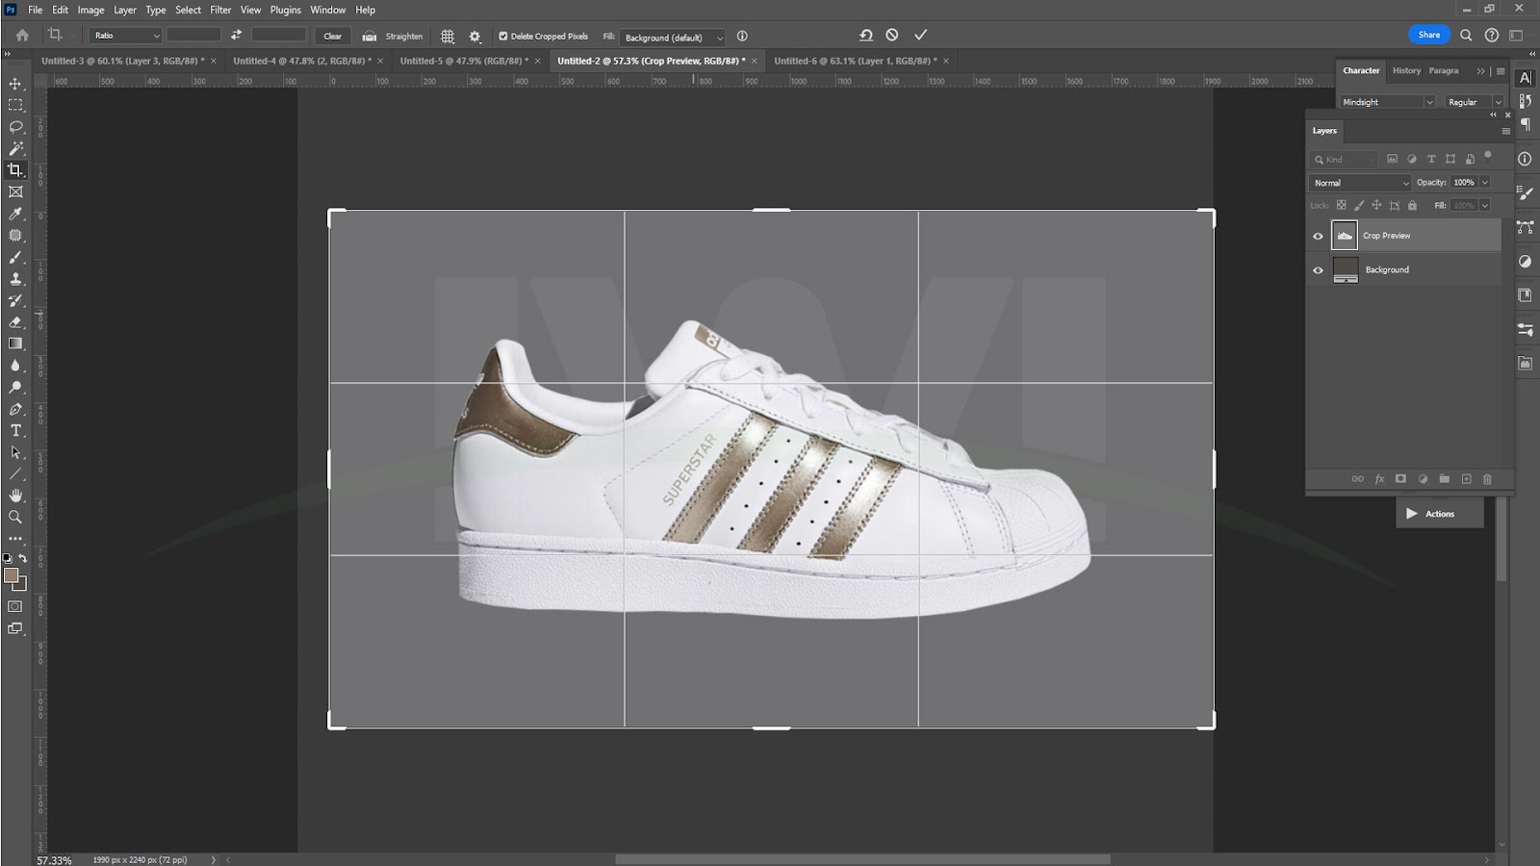The height and width of the screenshot is (866, 1540).
Task: Select the Clone Stamp tool
Action: pyautogui.click(x=15, y=279)
